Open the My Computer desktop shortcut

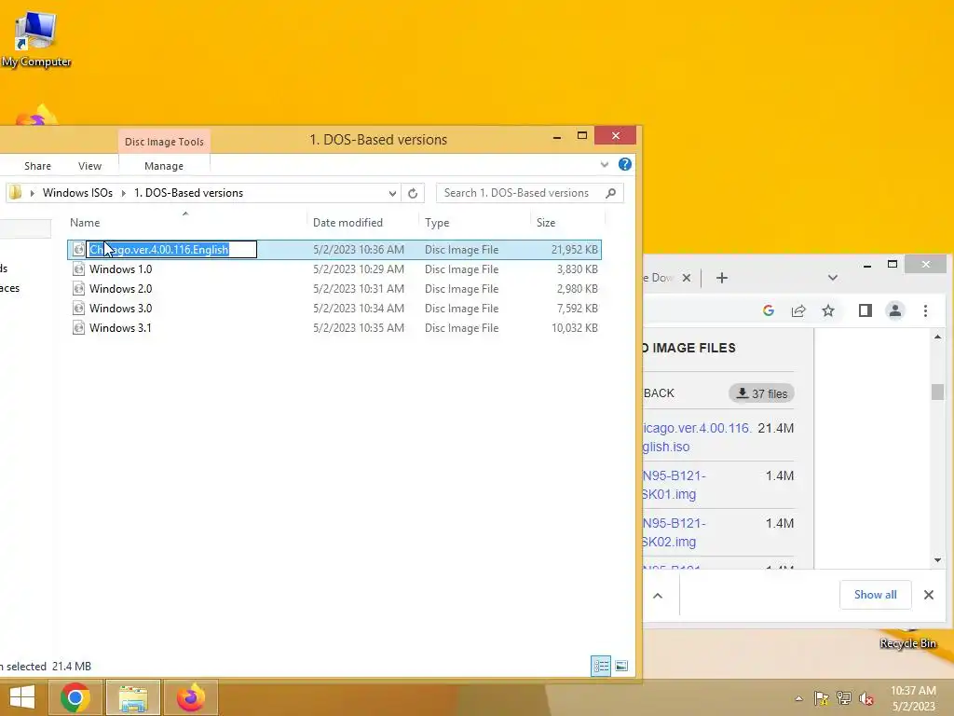click(x=36, y=39)
